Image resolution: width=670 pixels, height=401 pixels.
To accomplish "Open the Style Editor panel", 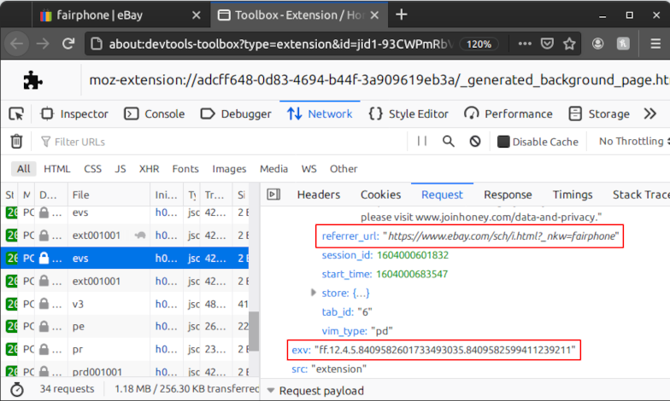I will pos(408,114).
